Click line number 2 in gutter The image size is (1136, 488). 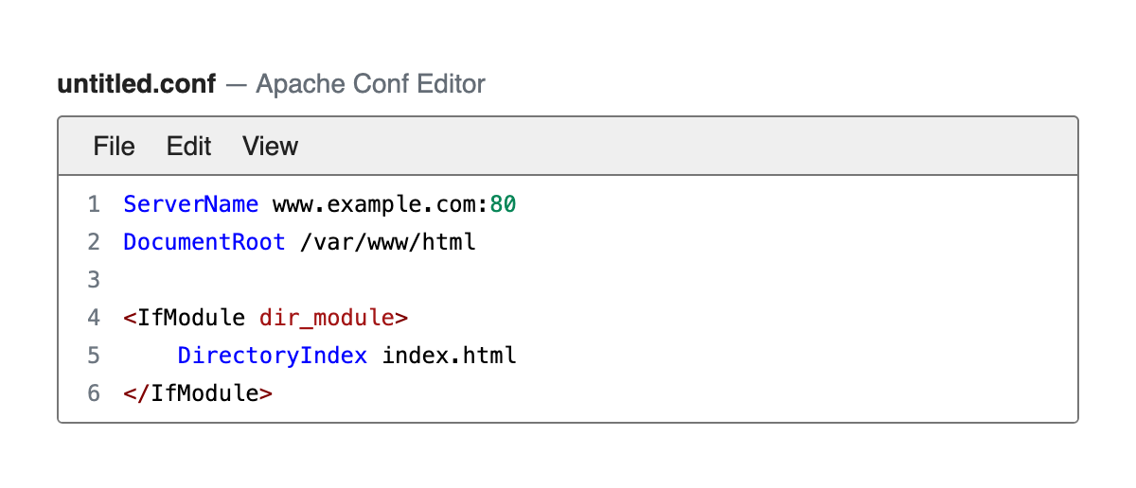pyautogui.click(x=93, y=242)
